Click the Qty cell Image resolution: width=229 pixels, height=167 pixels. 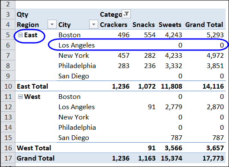click(22, 15)
